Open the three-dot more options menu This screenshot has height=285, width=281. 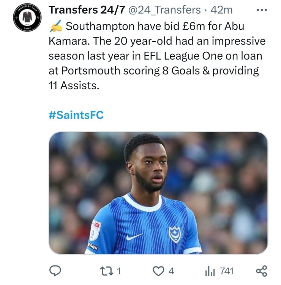[262, 10]
